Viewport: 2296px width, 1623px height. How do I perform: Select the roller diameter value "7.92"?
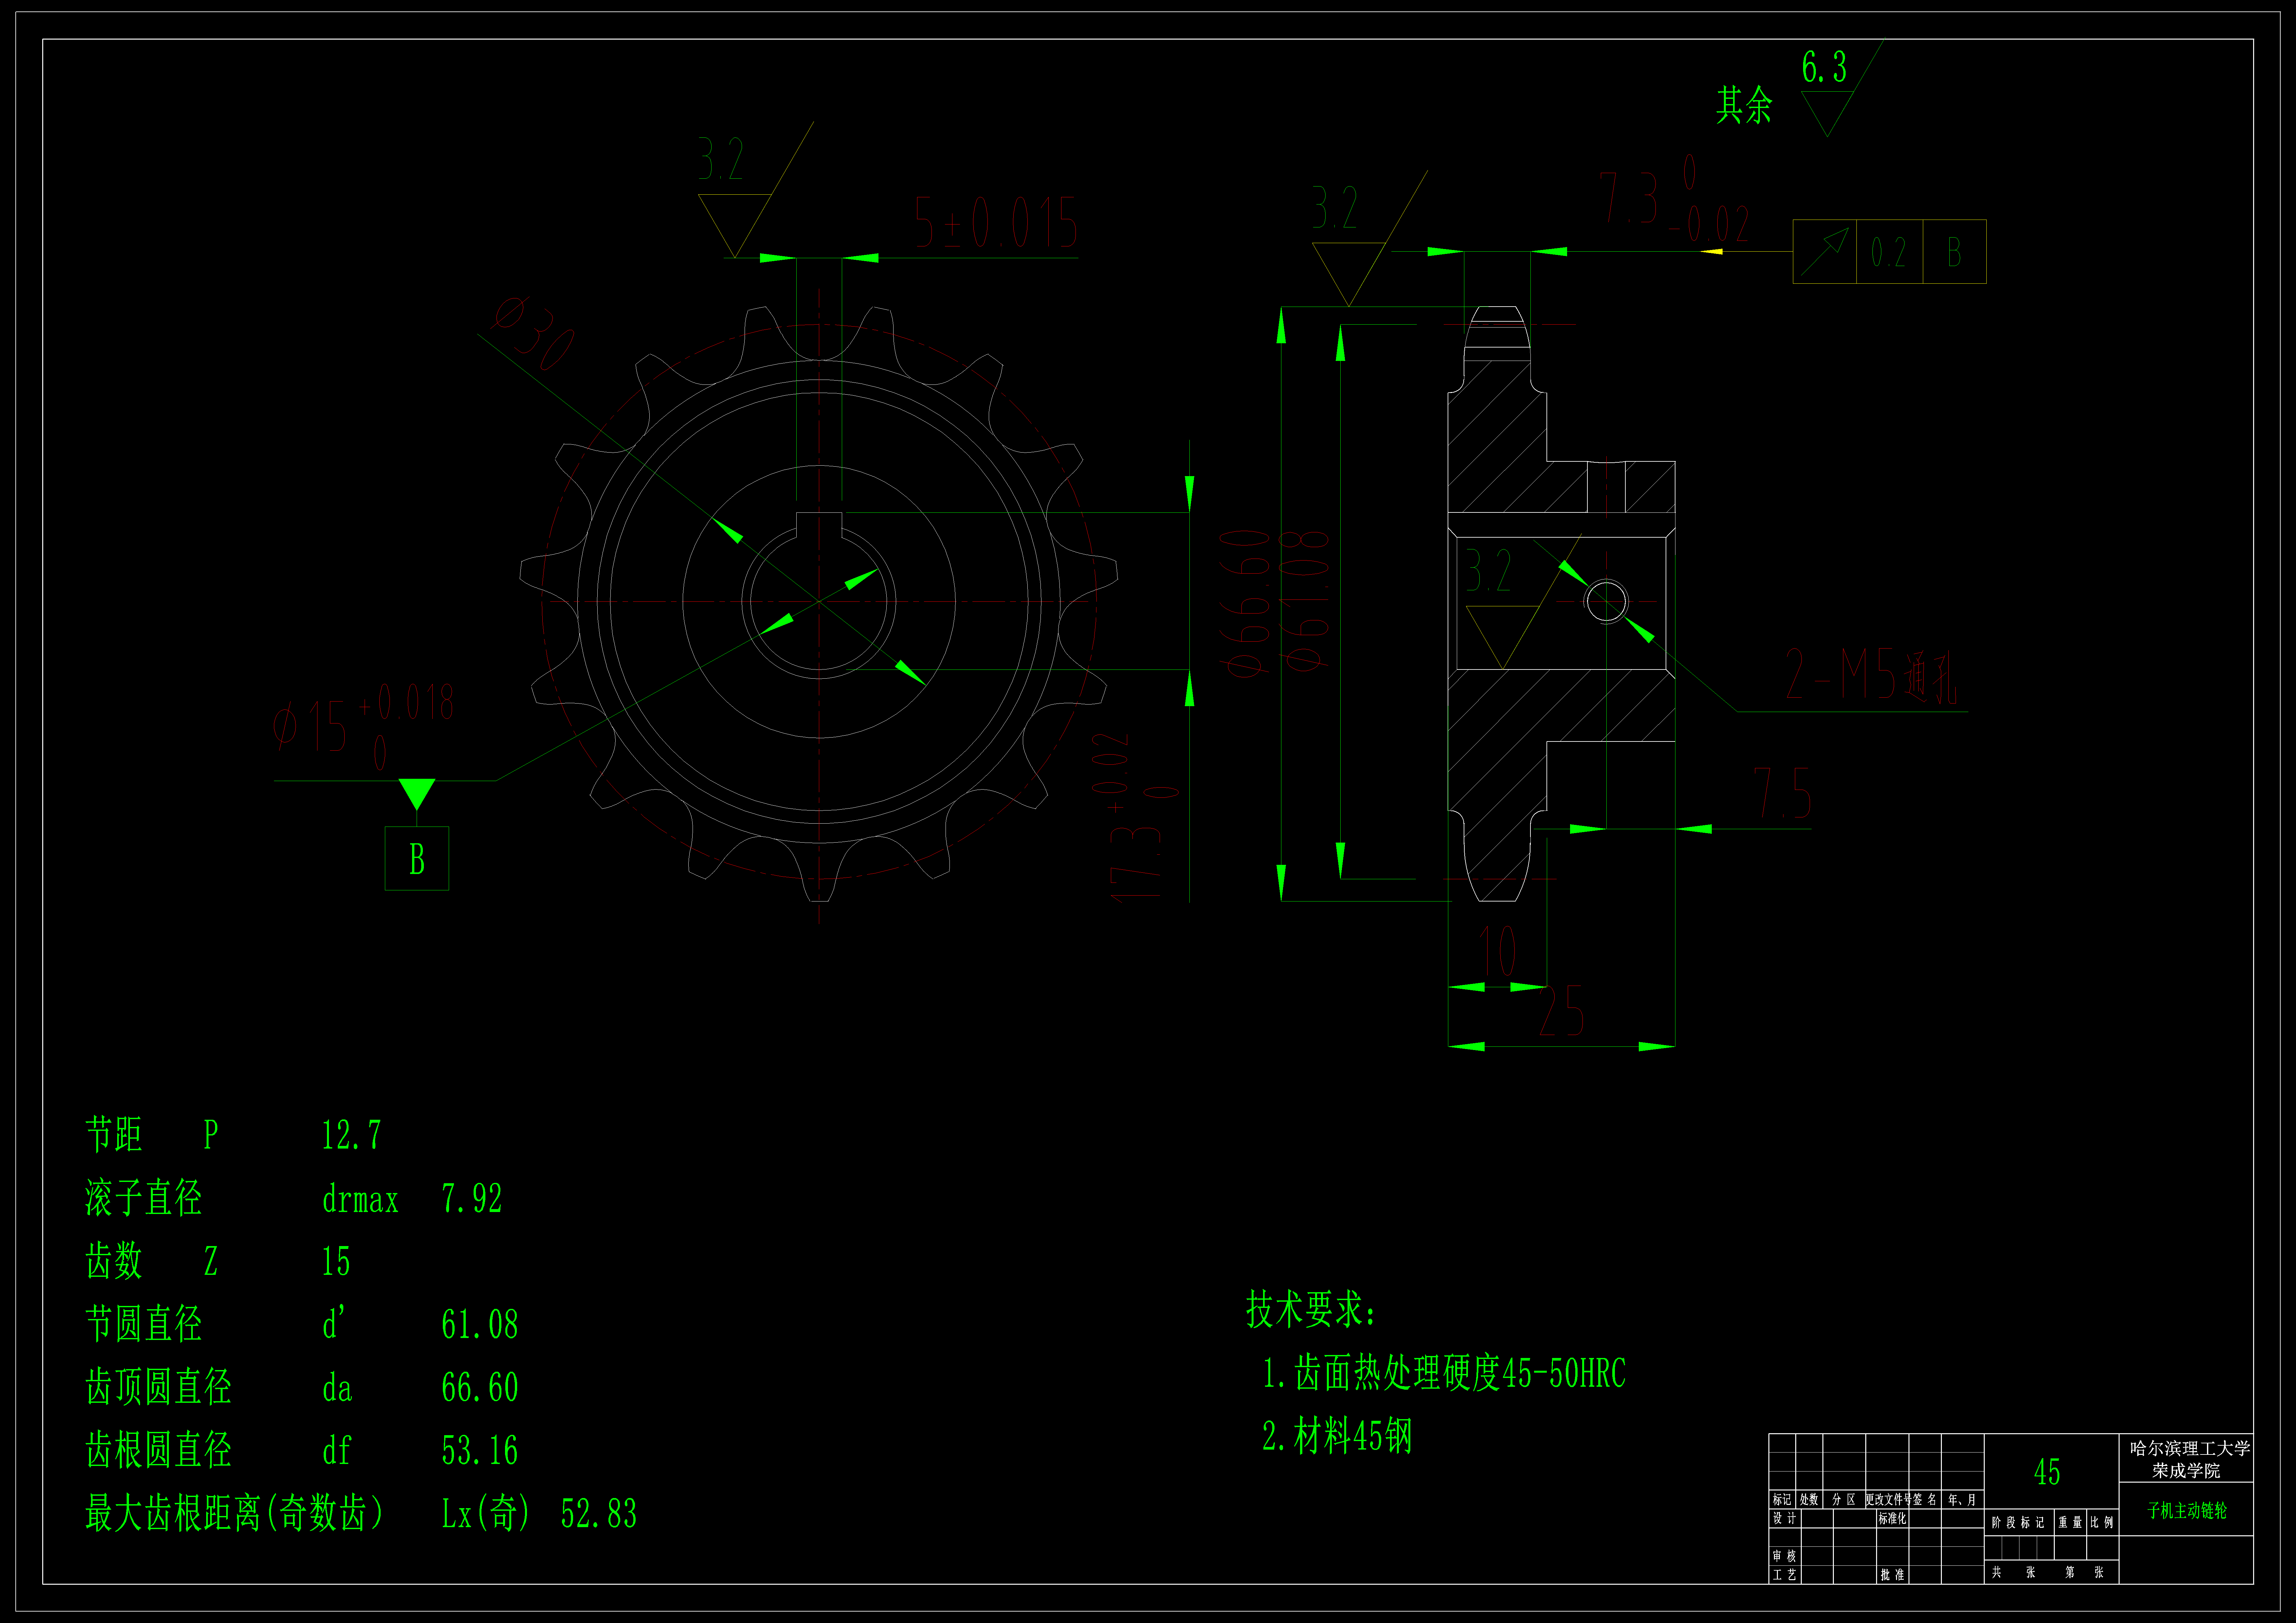tap(472, 1198)
